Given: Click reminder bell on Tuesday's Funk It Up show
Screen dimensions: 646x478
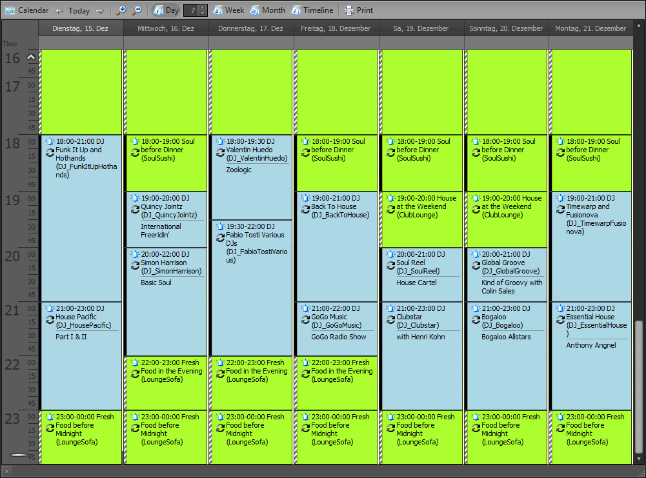Looking at the screenshot, I should click(50, 142).
